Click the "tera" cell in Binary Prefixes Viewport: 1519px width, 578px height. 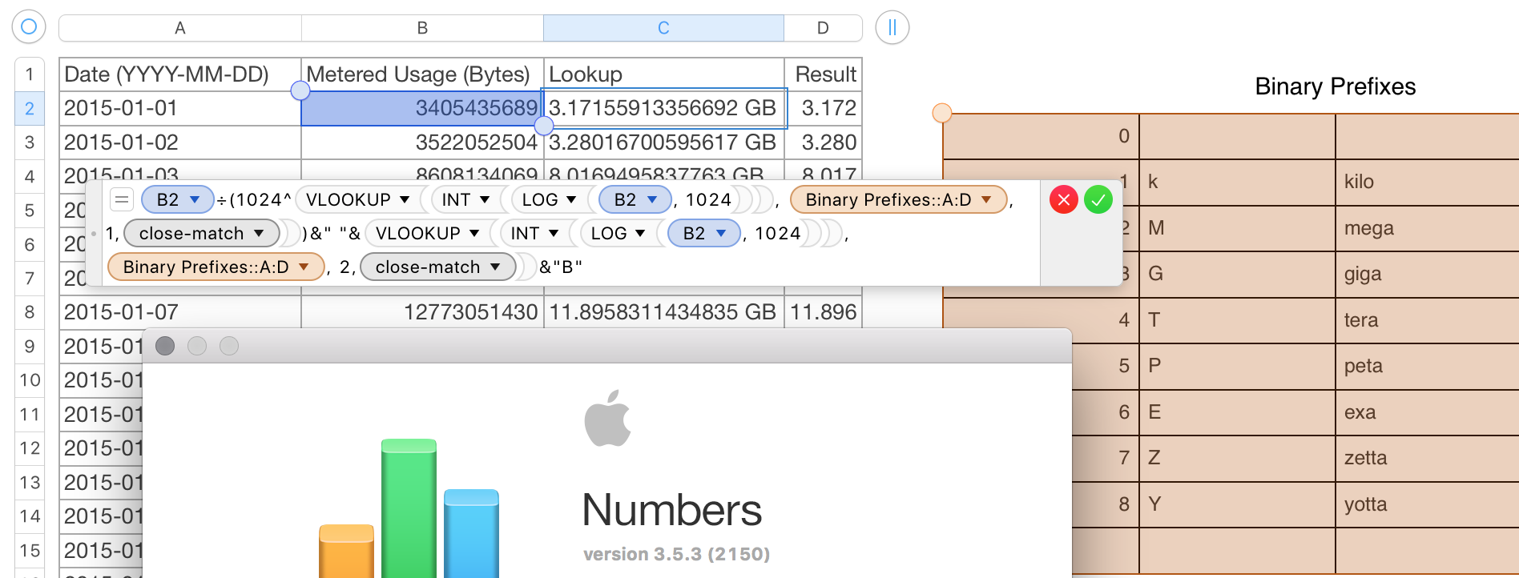(x=1427, y=320)
